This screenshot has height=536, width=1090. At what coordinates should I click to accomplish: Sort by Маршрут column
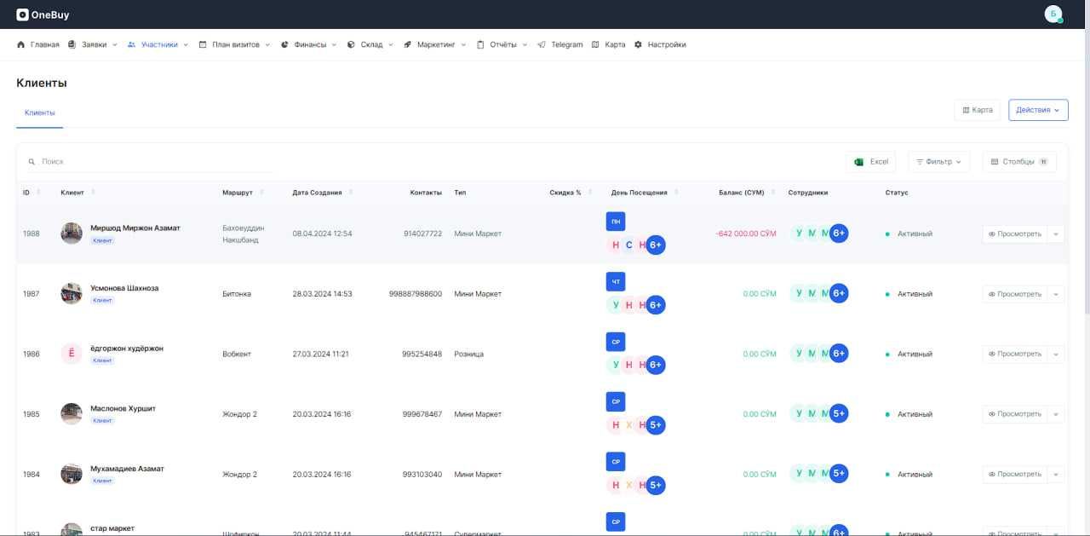pyautogui.click(x=243, y=193)
